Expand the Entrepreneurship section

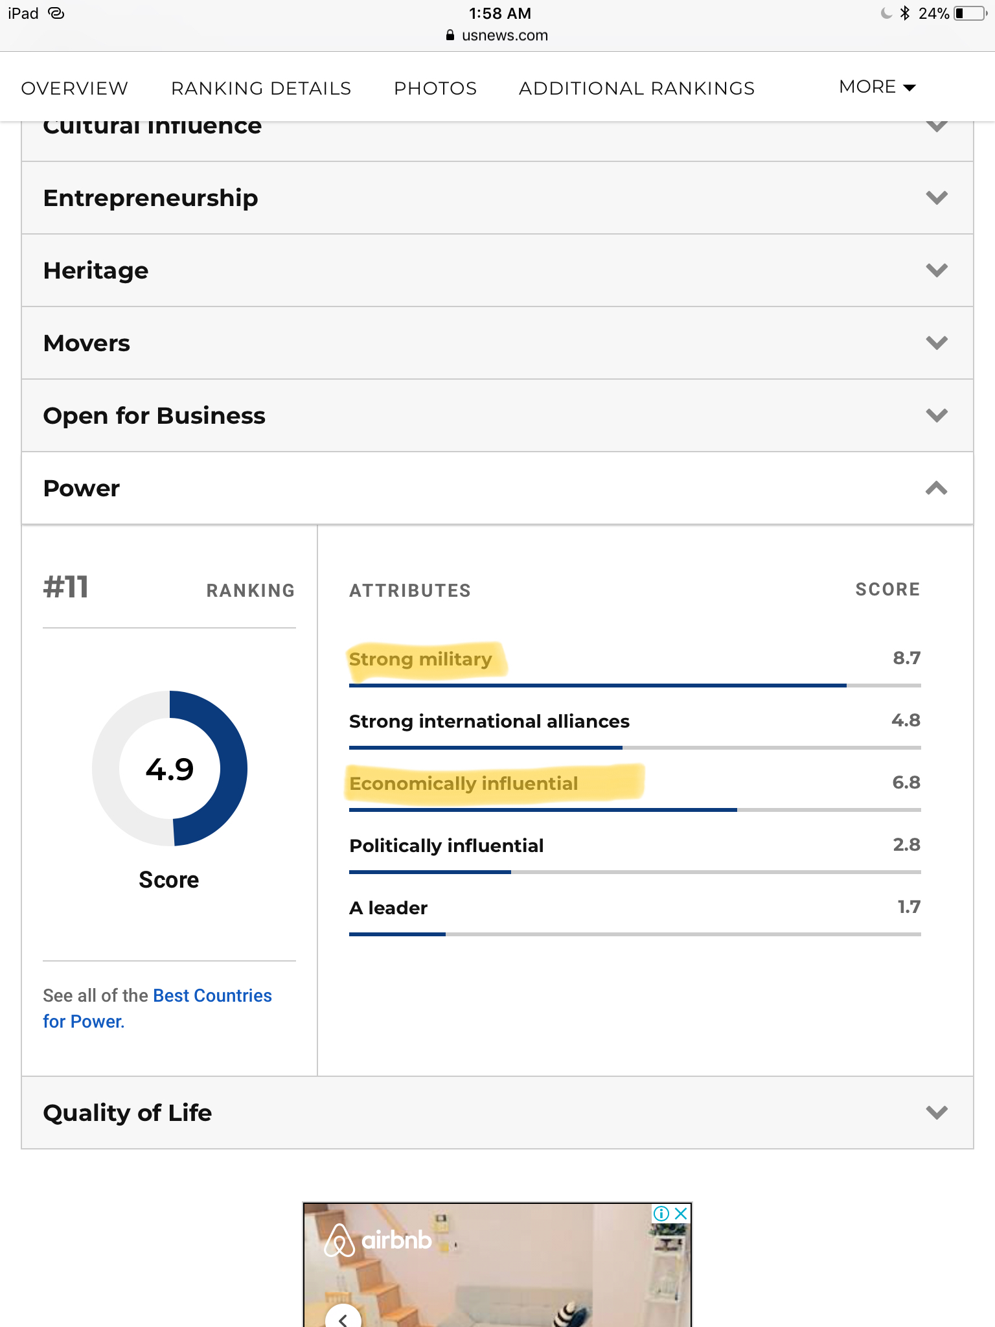tap(936, 198)
